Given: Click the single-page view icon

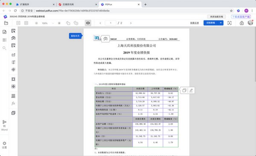Looking at the screenshot, I should (x=18, y=23).
